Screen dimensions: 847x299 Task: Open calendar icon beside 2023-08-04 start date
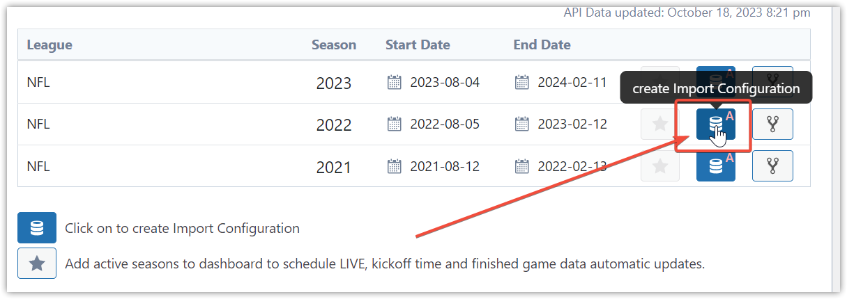tap(395, 83)
